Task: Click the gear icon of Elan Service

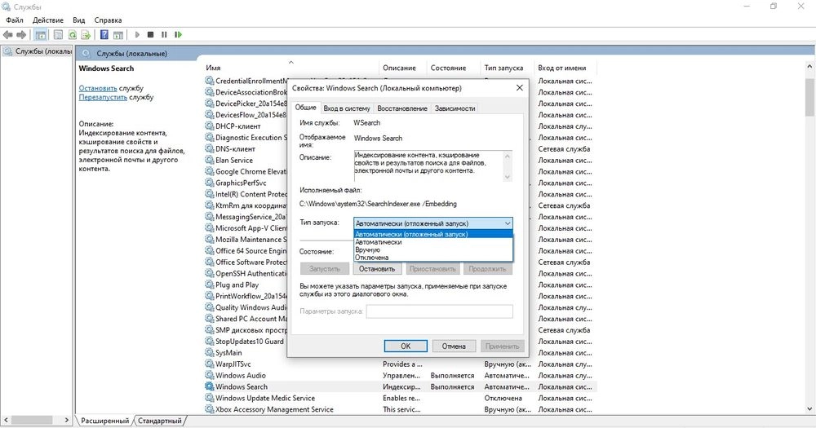Action: click(x=209, y=160)
